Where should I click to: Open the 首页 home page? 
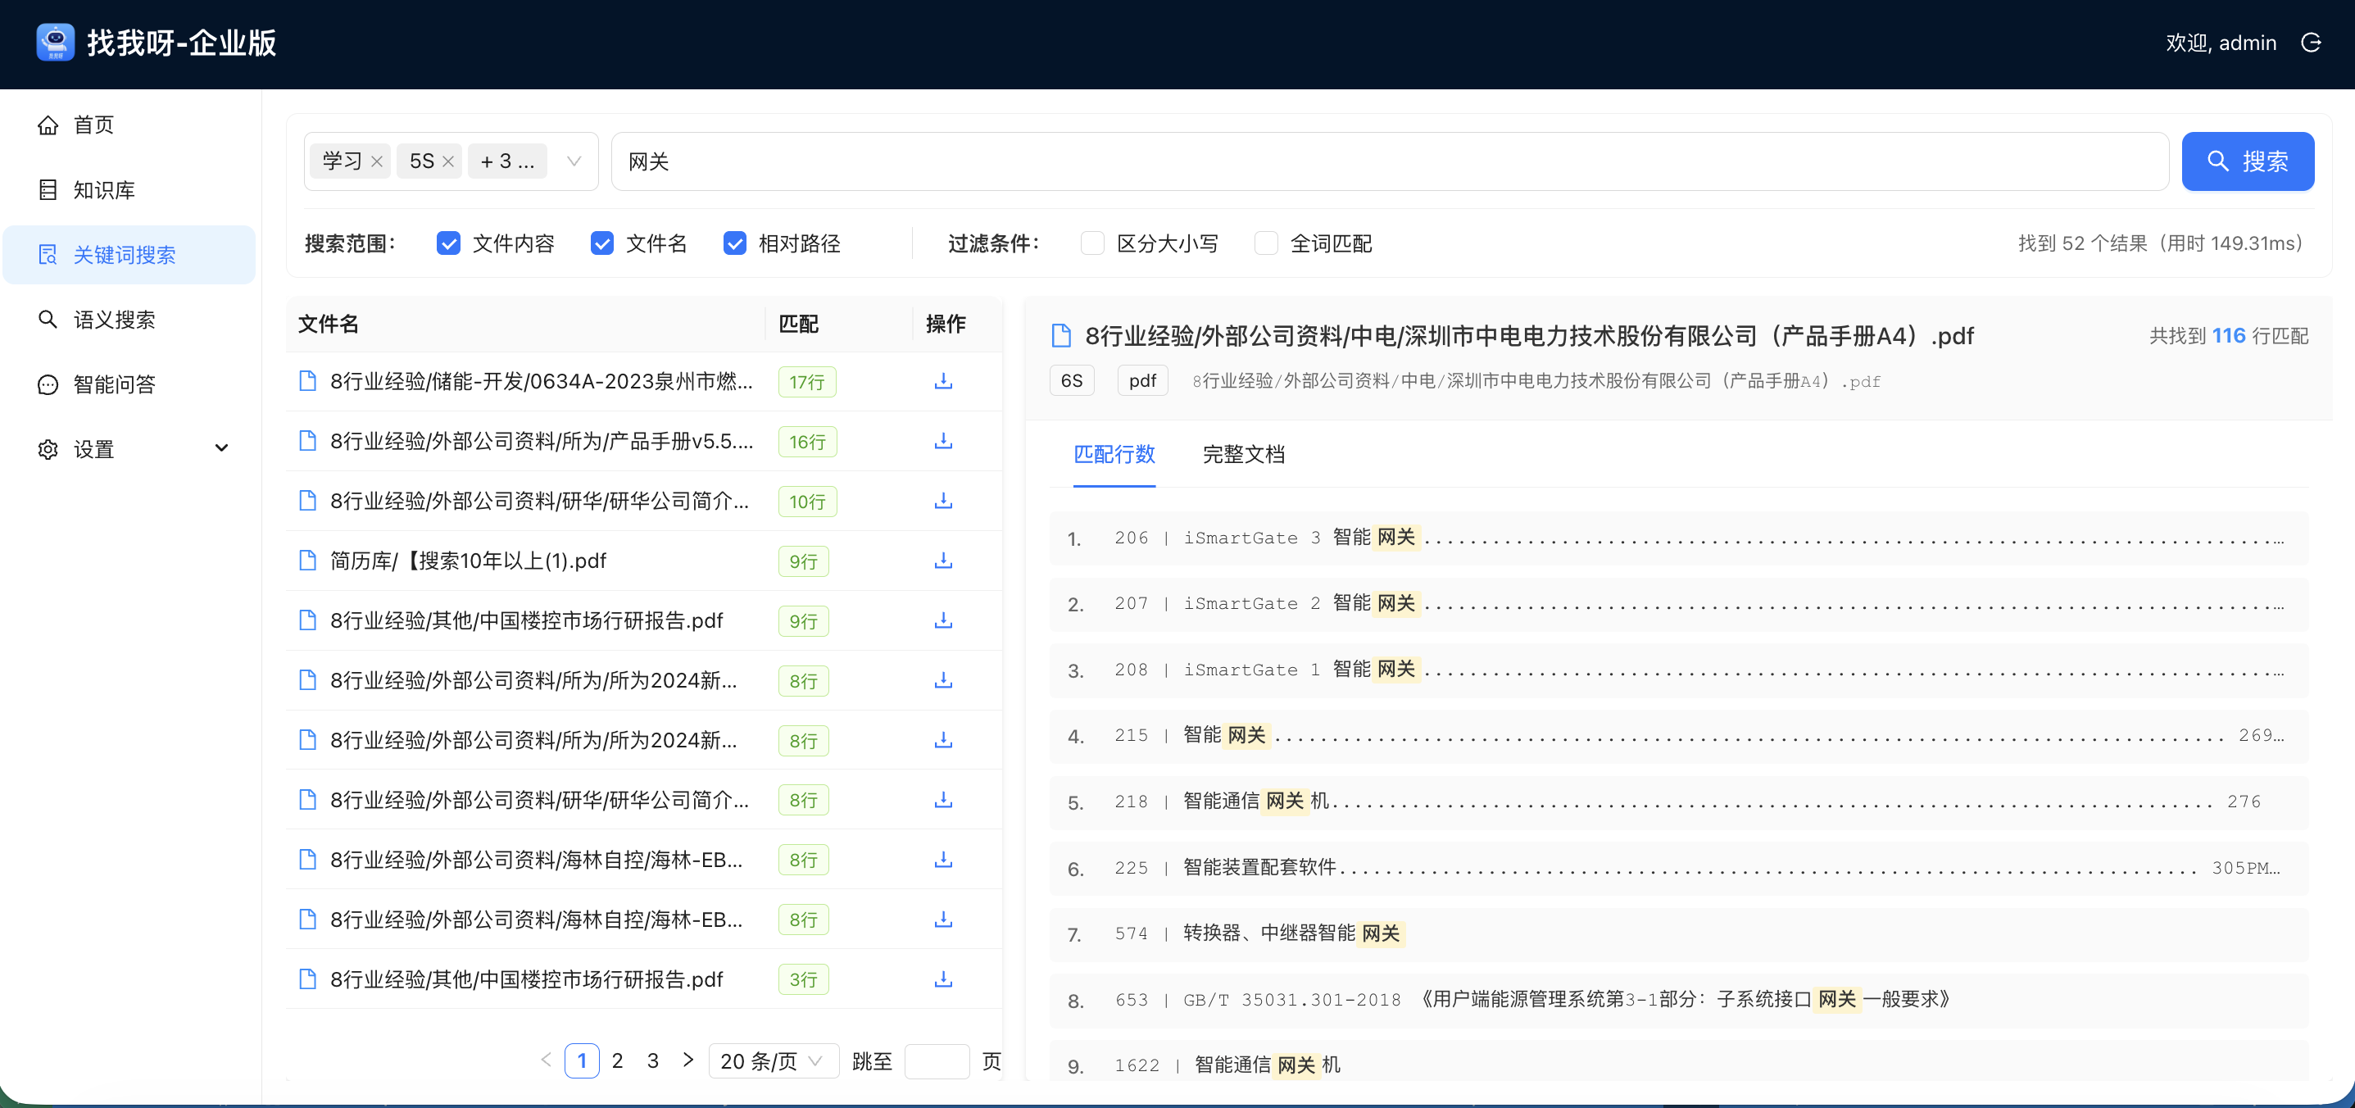(x=93, y=125)
